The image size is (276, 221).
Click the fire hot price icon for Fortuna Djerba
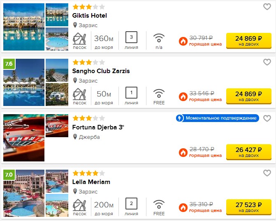pos(183,152)
